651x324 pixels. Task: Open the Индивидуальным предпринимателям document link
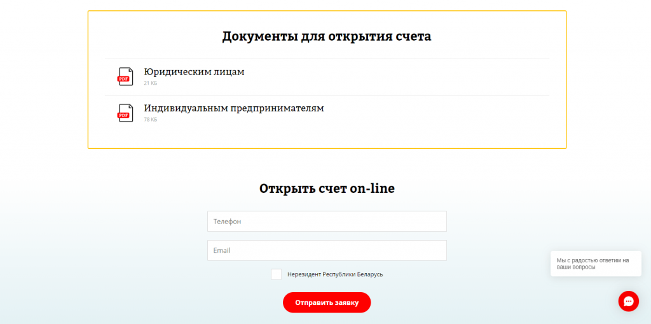[x=234, y=108]
